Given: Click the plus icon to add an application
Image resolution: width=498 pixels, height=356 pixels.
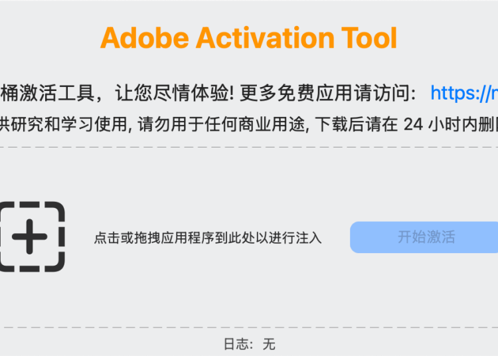Looking at the screenshot, I should tap(31, 236).
